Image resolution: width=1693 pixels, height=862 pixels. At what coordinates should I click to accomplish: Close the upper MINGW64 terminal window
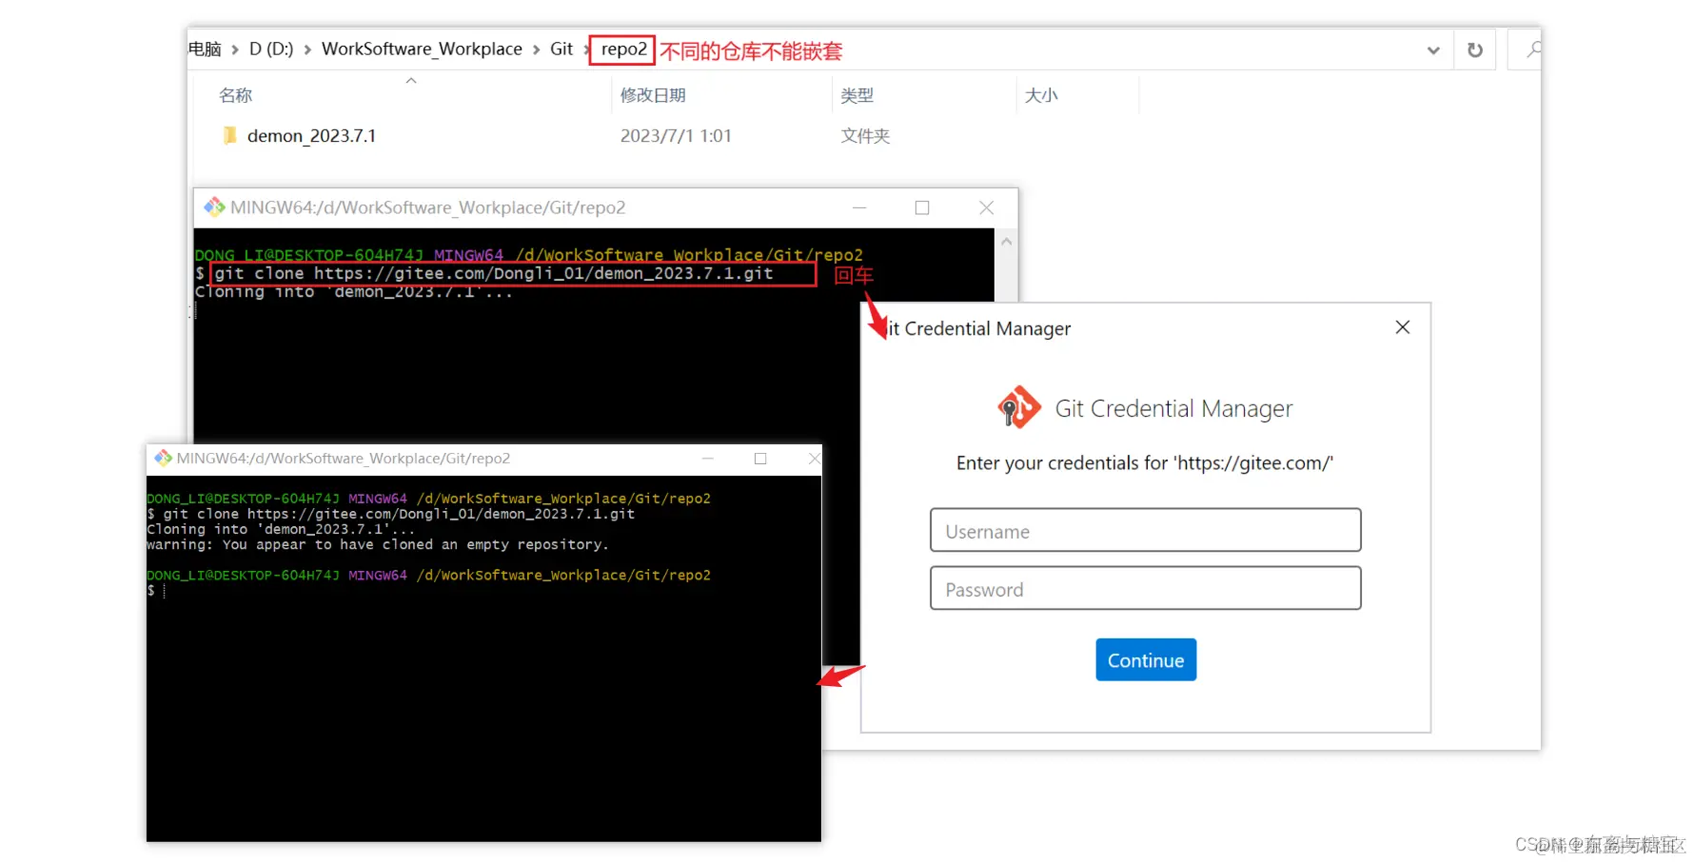[986, 207]
